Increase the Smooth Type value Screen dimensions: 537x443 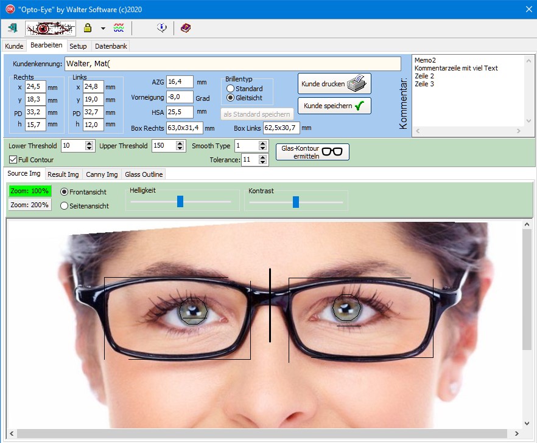click(x=262, y=143)
